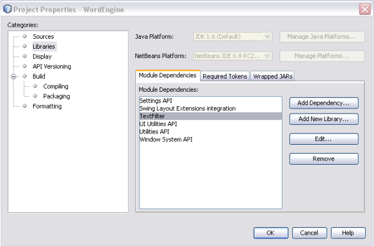Click the bullet icon beside Display
Image resolution: width=374 pixels, height=246 pixels.
pos(24,56)
